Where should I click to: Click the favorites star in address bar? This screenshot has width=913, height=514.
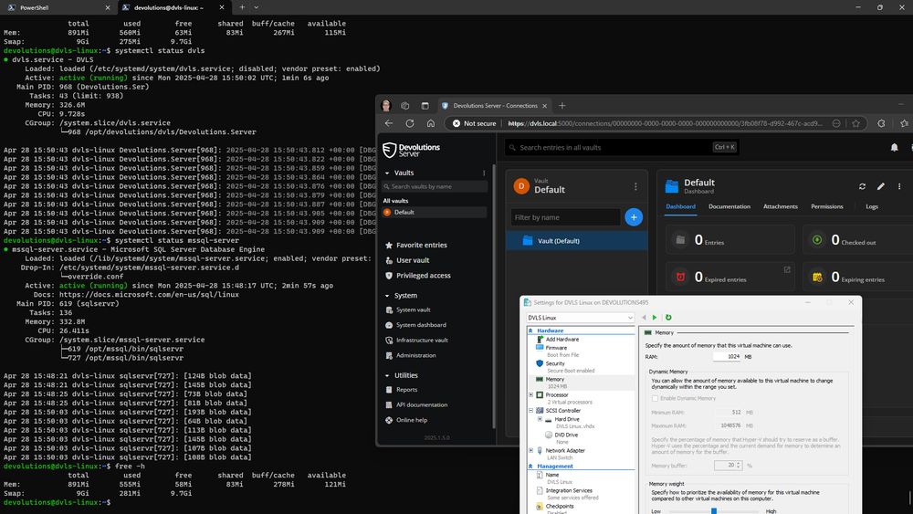pos(855,123)
